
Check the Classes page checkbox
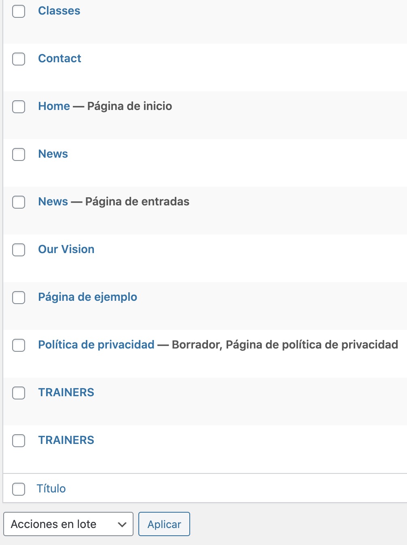pos(19,11)
